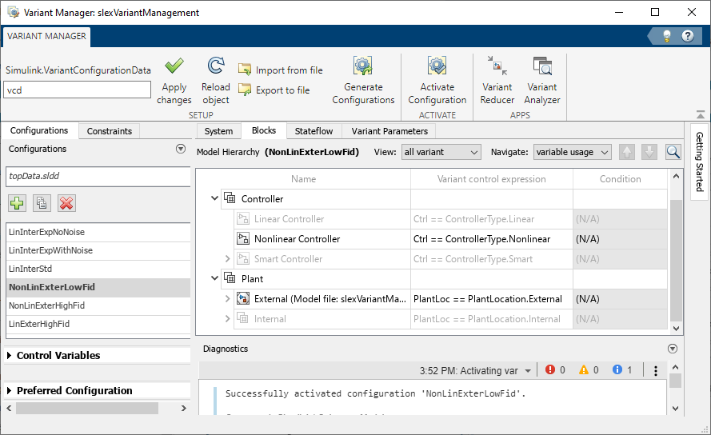Image resolution: width=711 pixels, height=435 pixels.
Task: Click the topData.sldd field
Action: [x=98, y=177]
